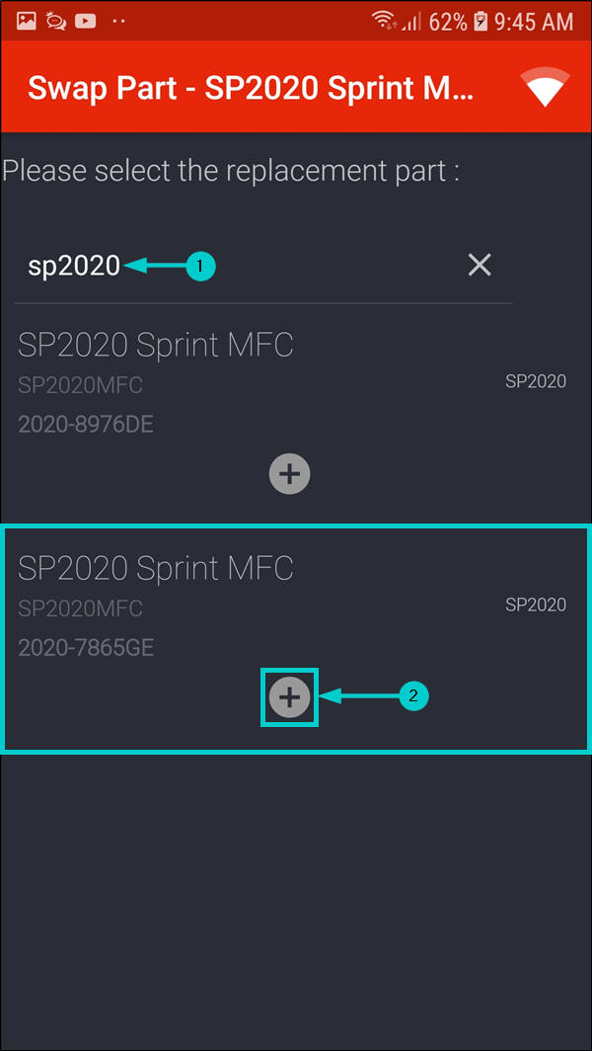Tap the 9:45 AM clock

(534, 21)
